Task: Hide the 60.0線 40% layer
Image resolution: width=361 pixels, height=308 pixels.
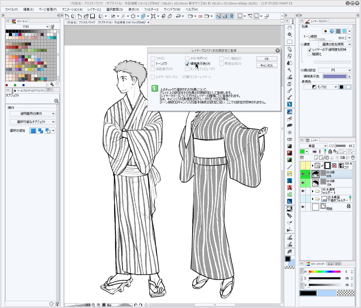Action: pyautogui.click(x=303, y=174)
